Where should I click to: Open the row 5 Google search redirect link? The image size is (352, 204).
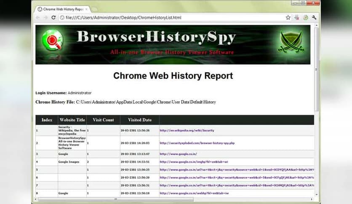(x=237, y=169)
